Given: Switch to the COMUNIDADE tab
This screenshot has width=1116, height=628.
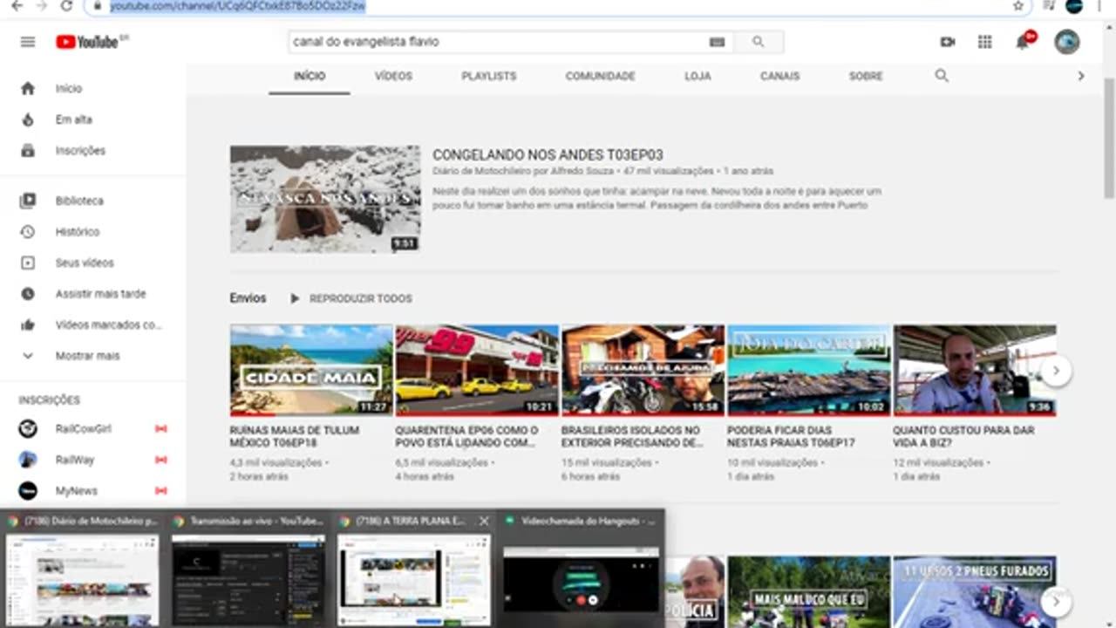Looking at the screenshot, I should (600, 76).
